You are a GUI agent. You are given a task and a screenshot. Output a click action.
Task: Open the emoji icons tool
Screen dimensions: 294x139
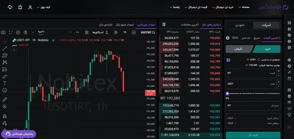tap(5, 90)
